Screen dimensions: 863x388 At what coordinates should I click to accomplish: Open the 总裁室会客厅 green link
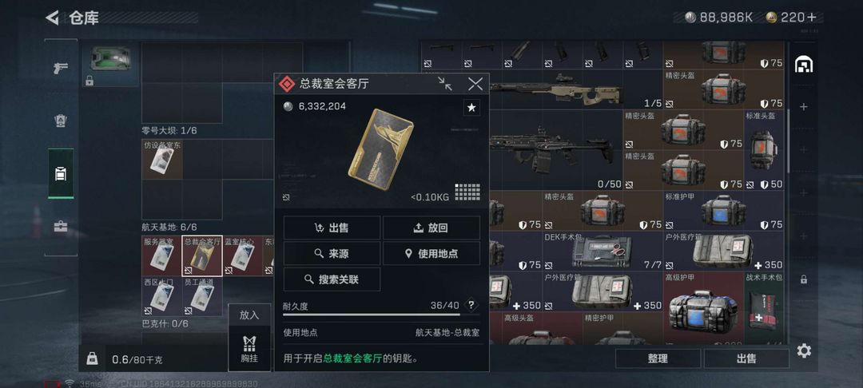tap(352, 359)
